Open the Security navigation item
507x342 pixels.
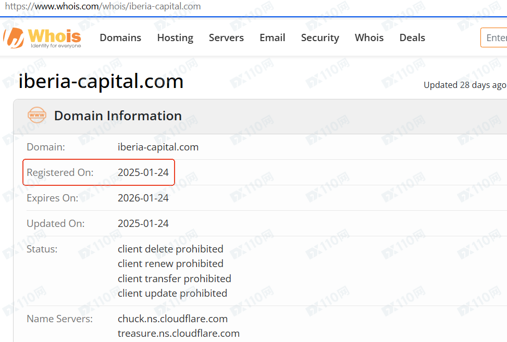tap(320, 37)
